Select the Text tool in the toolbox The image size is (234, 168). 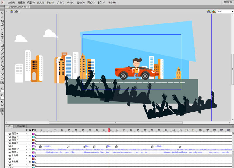[2, 37]
